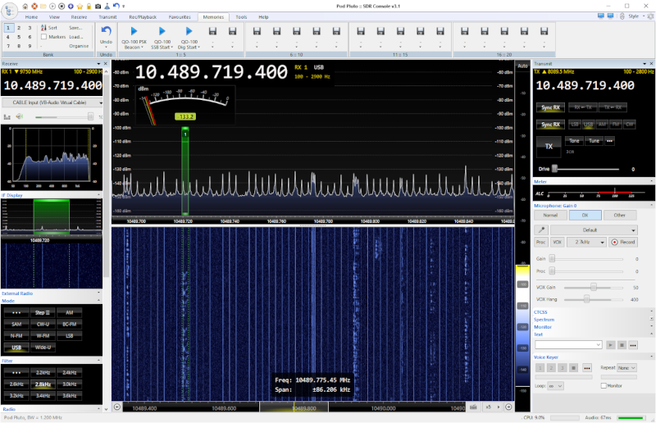
Task: Toggle the Voice Keyer Monitor checkbox
Action: coord(604,386)
